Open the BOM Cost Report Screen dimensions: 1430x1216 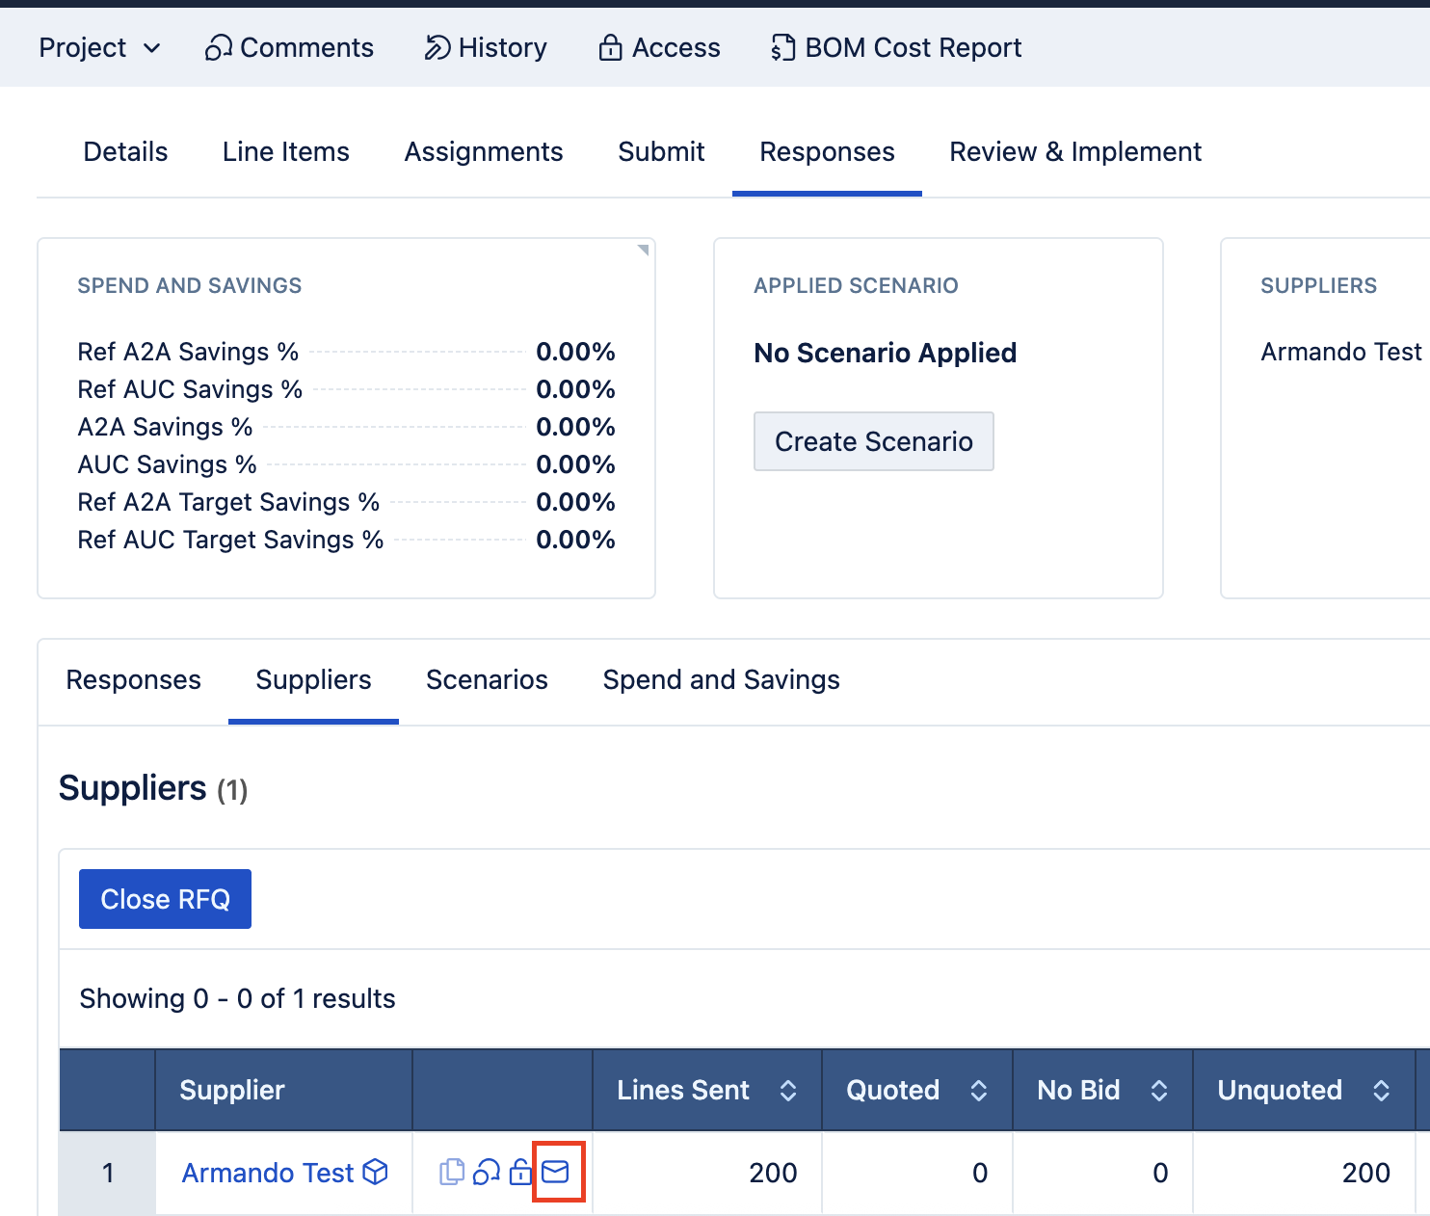click(896, 47)
